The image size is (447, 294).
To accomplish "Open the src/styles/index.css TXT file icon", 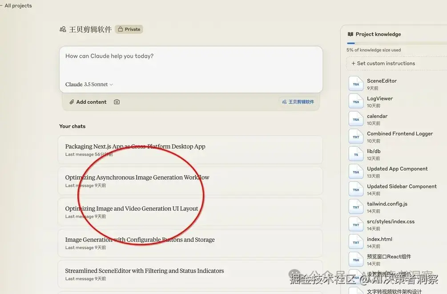I will coord(356,225).
